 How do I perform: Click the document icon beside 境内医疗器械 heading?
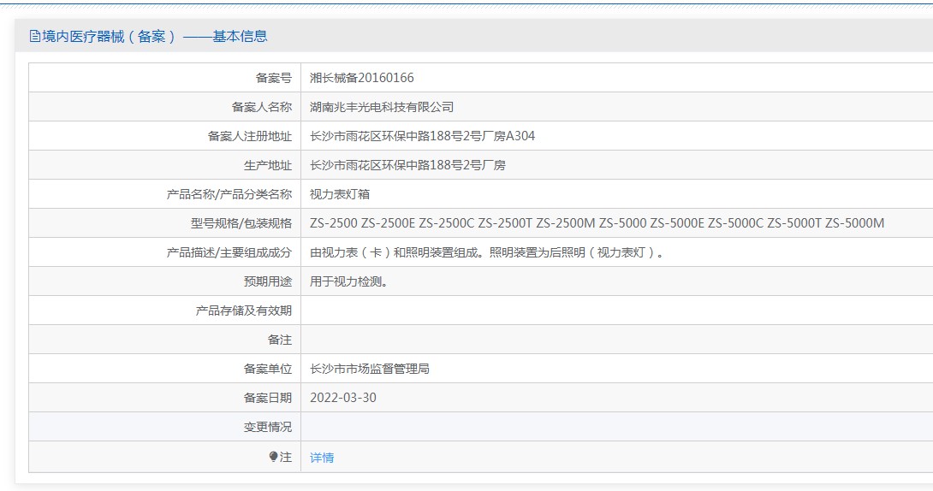tap(34, 37)
